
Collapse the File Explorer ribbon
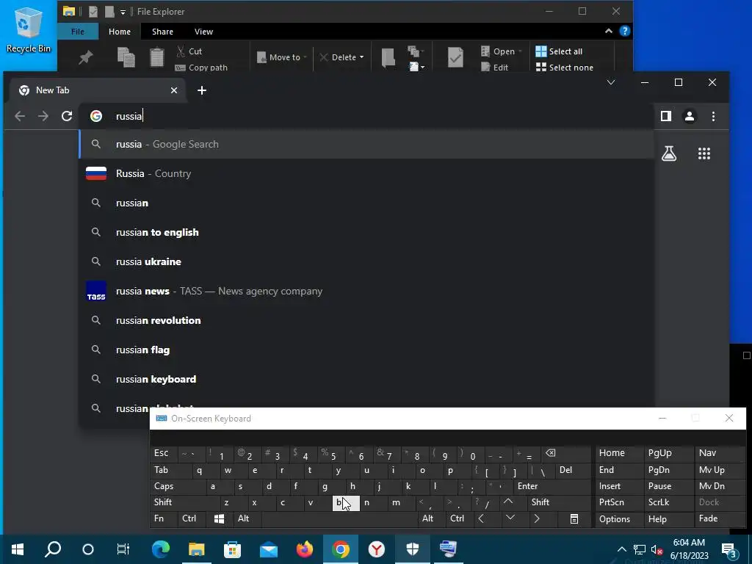[x=609, y=31]
